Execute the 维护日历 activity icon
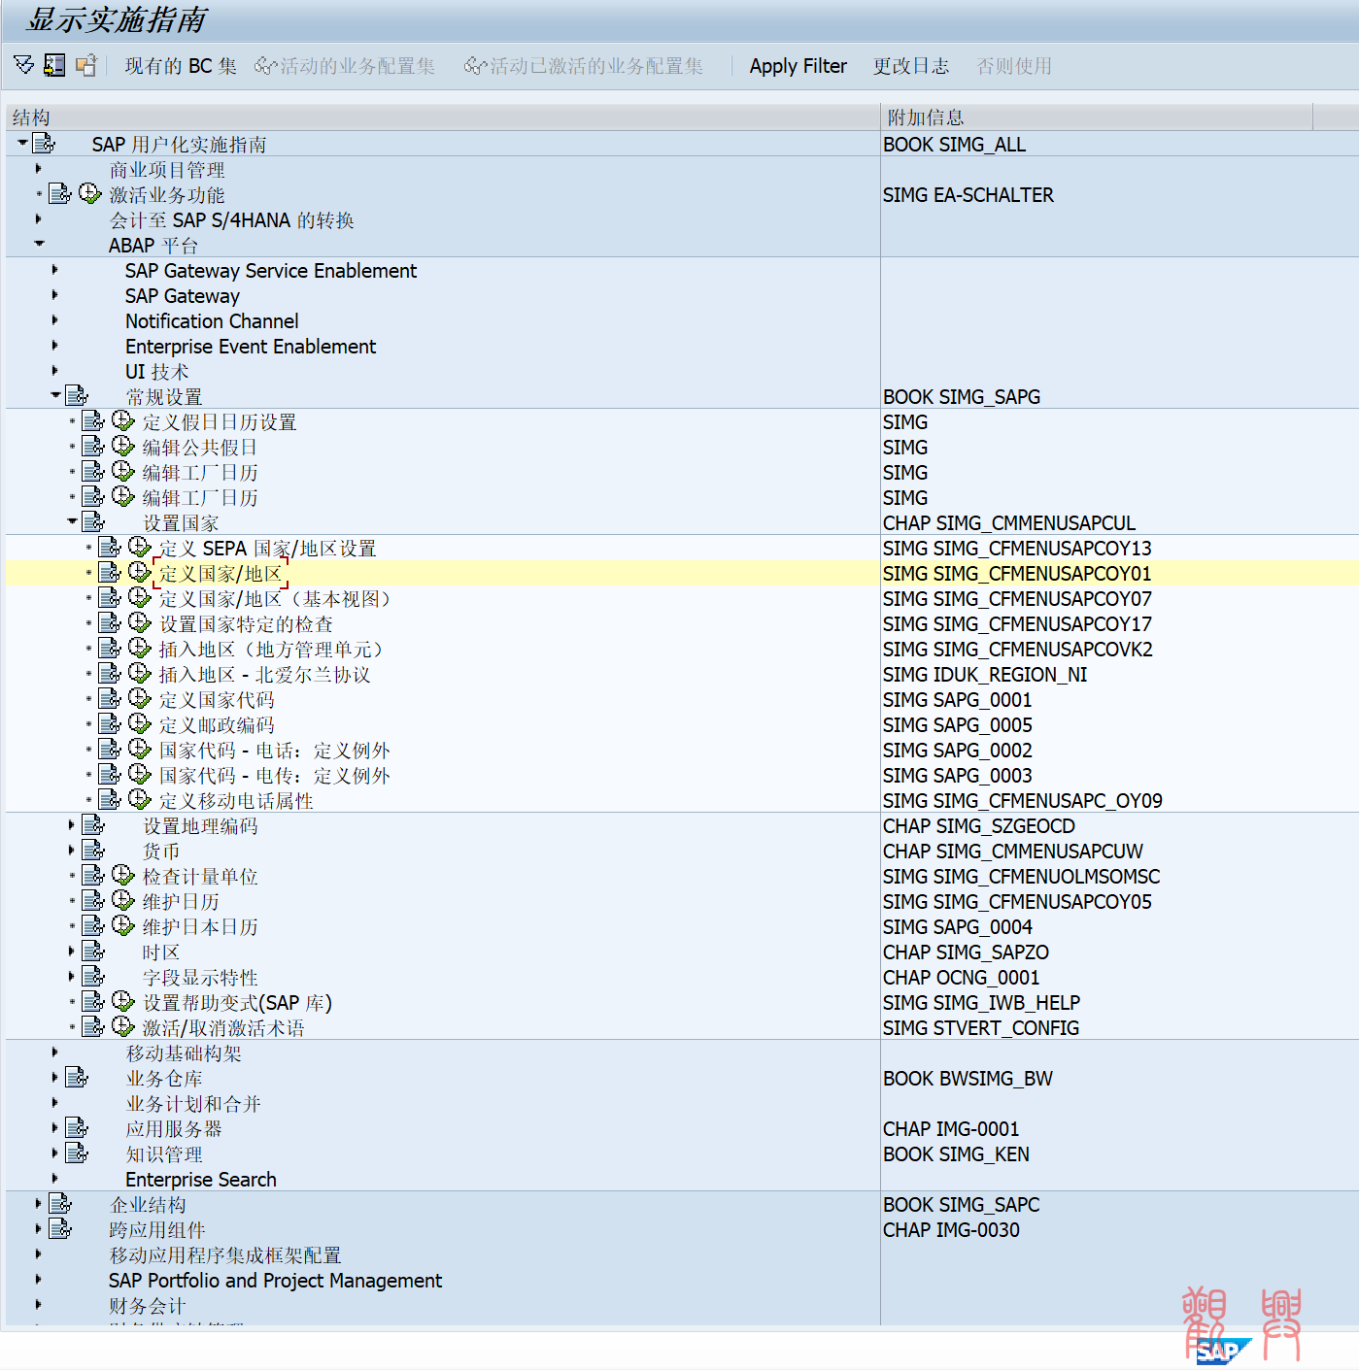Screen dimensions: 1359x1370 click(123, 900)
